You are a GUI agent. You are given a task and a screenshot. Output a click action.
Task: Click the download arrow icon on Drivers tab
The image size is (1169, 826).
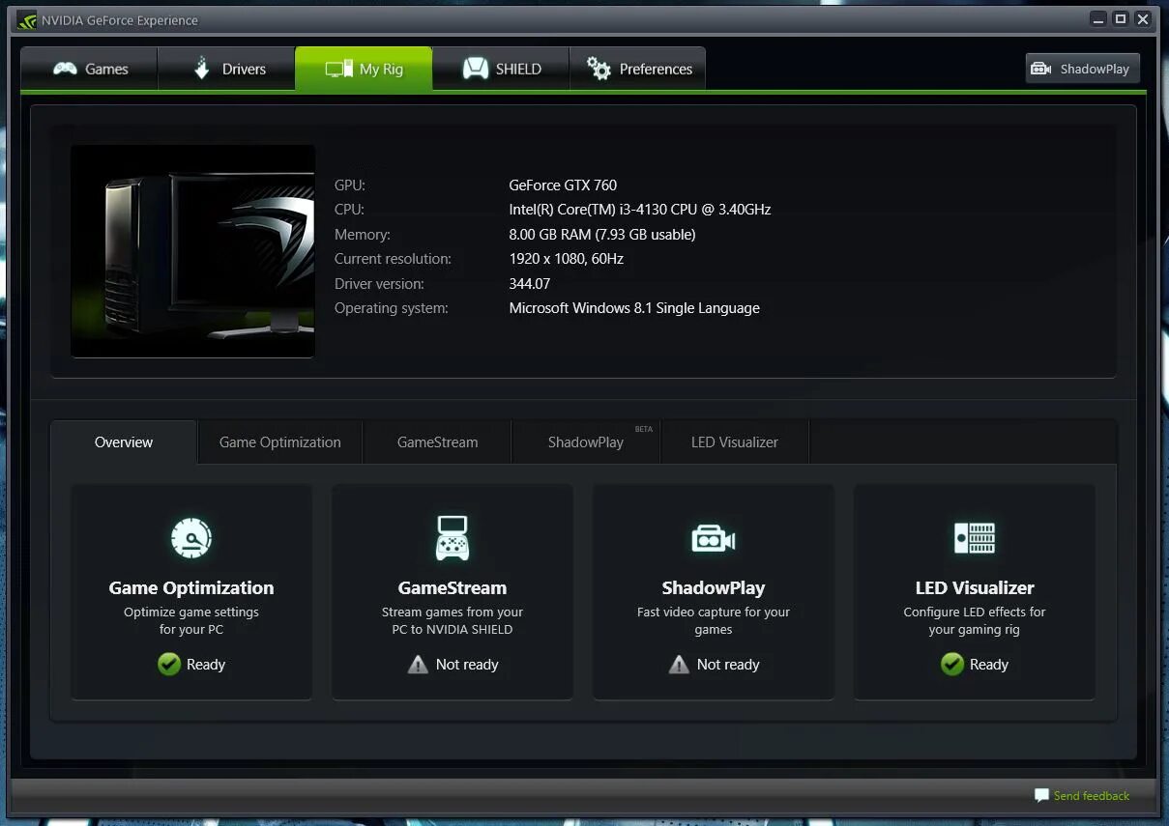coord(201,69)
